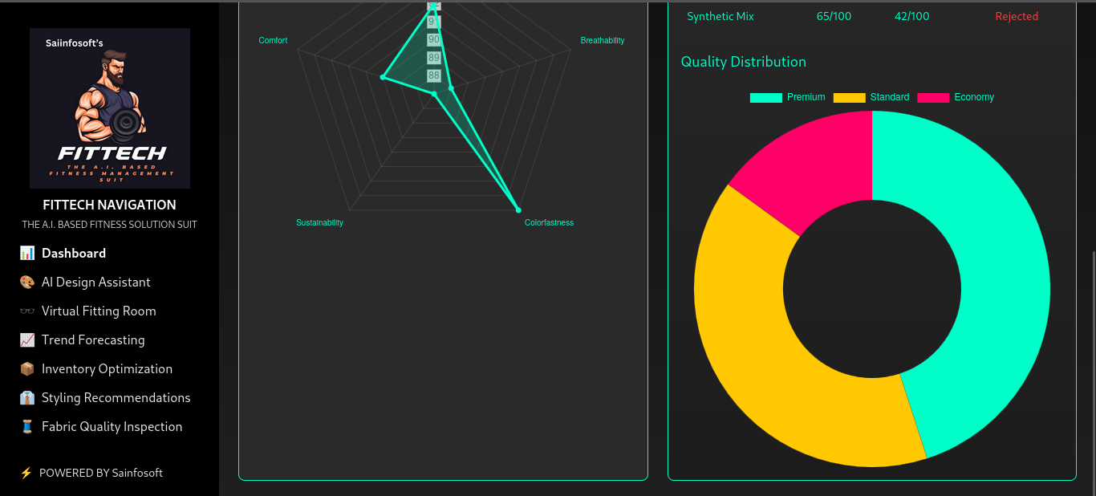The width and height of the screenshot is (1096, 496).
Task: Click the Dashboard bar chart icon
Action: [27, 254]
